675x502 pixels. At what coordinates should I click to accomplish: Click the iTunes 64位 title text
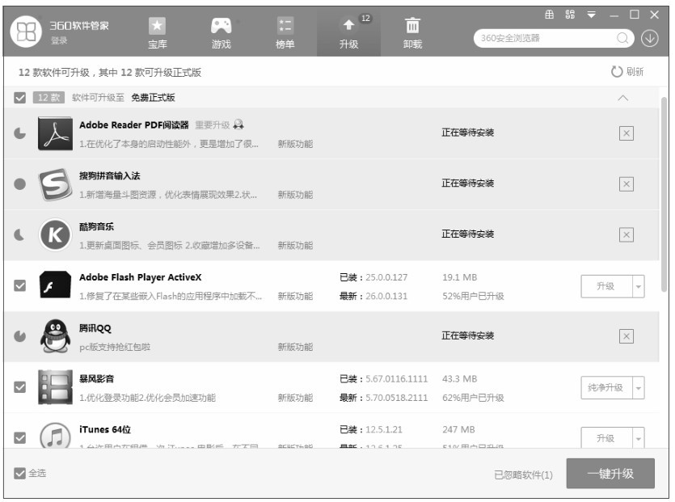click(x=105, y=430)
